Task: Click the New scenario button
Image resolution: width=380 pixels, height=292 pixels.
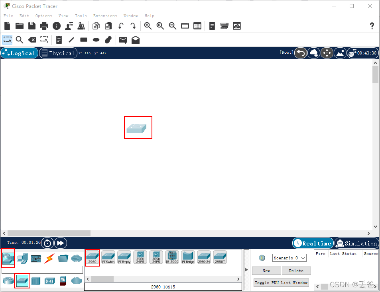Action: coord(266,271)
